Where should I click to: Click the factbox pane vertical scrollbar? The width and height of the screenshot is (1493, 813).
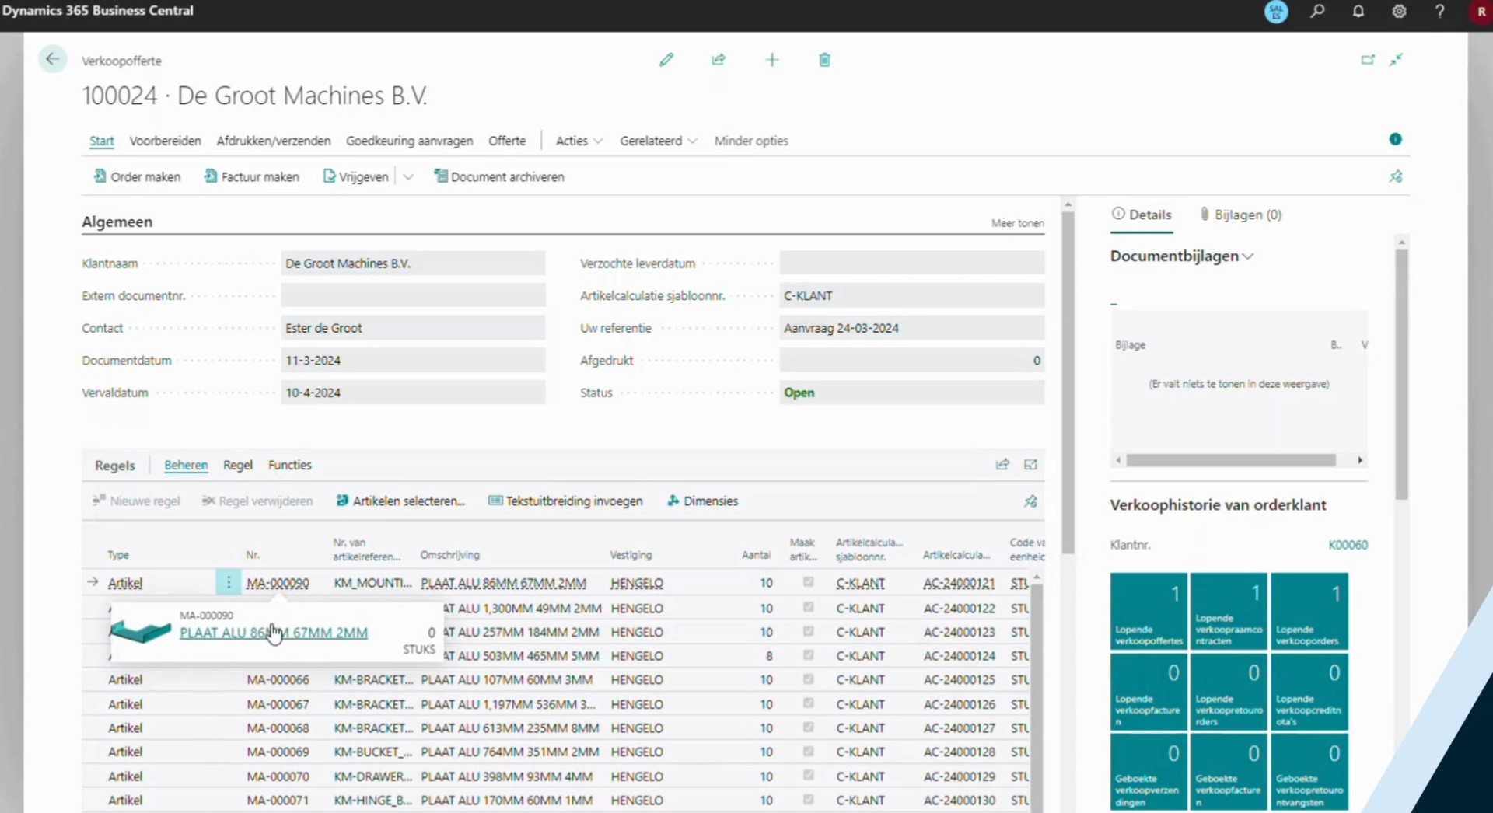pos(1401,375)
